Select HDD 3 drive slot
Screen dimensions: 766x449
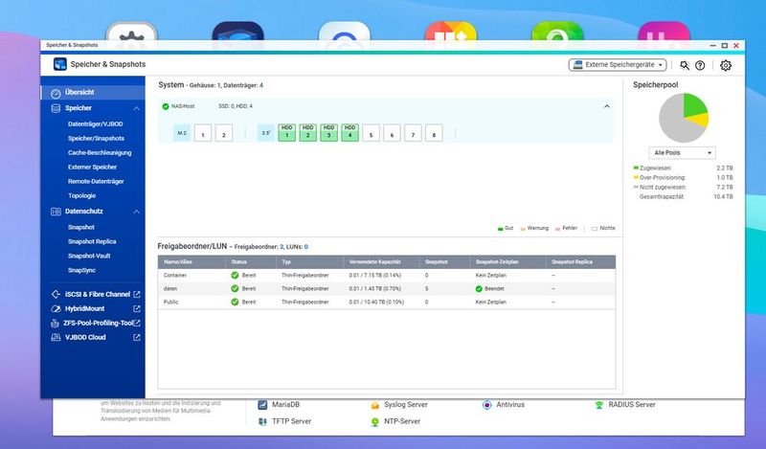328,133
